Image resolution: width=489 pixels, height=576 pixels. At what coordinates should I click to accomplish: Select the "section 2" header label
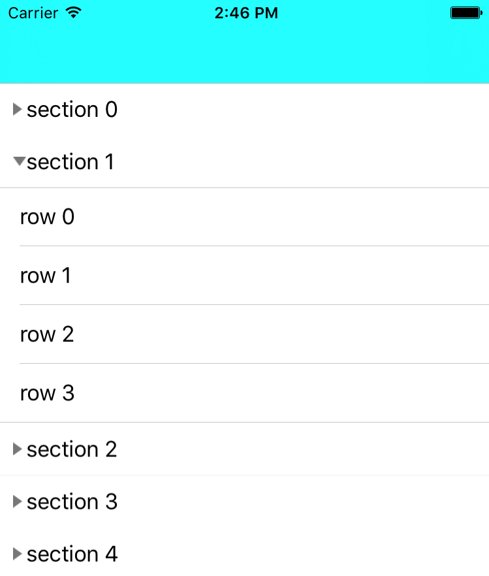coord(72,449)
